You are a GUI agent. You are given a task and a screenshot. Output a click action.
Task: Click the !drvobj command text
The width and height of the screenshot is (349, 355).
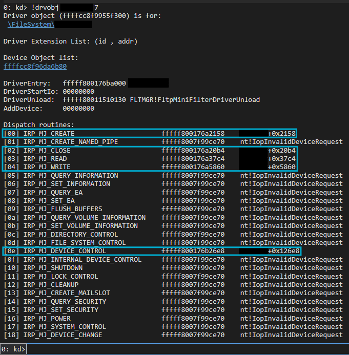click(x=45, y=8)
